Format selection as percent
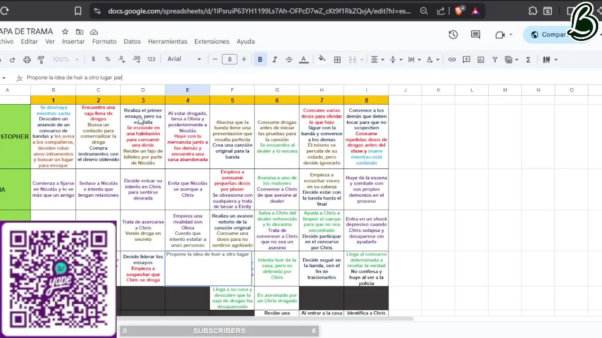The image size is (602, 338). click(108, 60)
